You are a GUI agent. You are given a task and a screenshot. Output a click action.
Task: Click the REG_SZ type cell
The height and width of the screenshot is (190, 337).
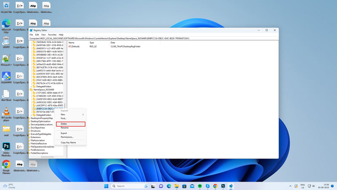coord(93,46)
